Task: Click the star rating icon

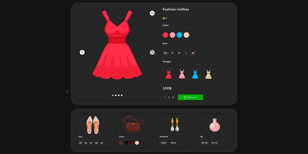Action: pos(164,18)
